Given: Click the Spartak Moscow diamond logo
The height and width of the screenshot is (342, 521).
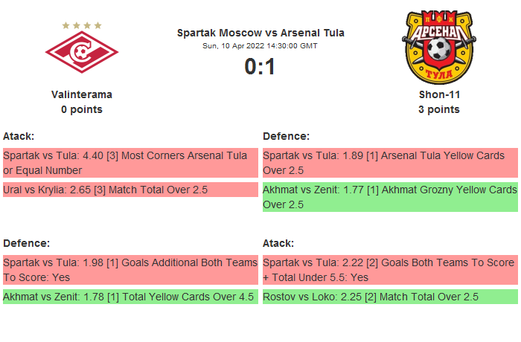Looking at the screenshot, I should point(82,52).
